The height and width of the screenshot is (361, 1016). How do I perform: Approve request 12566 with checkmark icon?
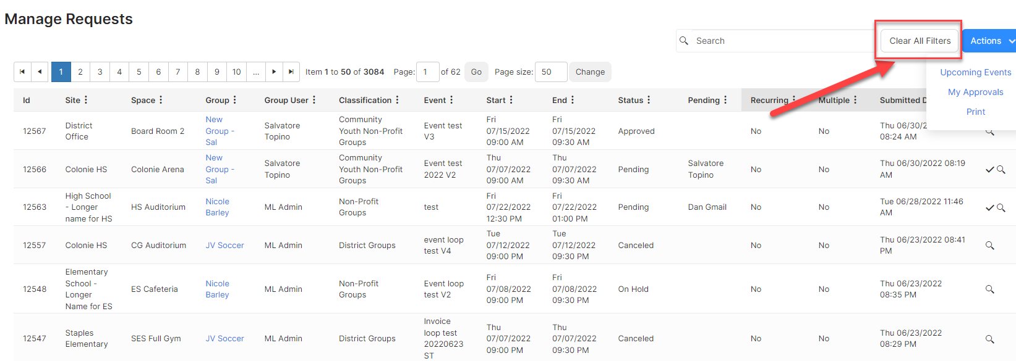pos(990,170)
